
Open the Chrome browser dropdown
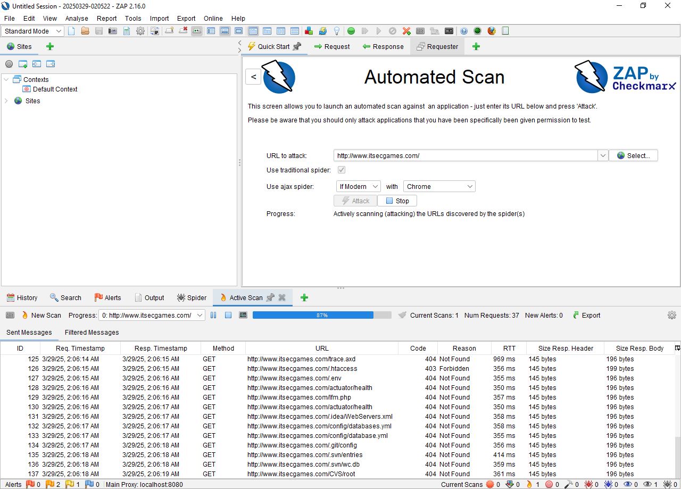coord(439,186)
